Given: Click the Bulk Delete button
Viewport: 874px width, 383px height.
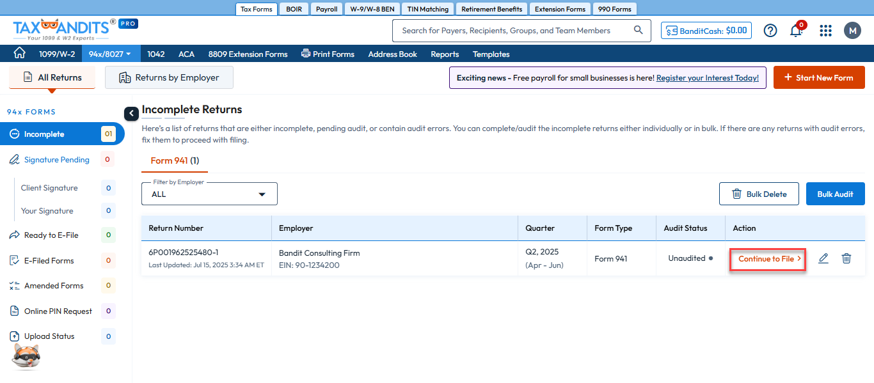Looking at the screenshot, I should point(759,194).
